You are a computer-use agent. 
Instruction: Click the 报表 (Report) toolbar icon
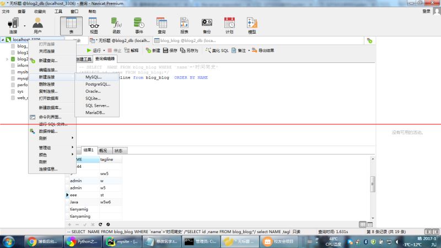click(x=184, y=25)
